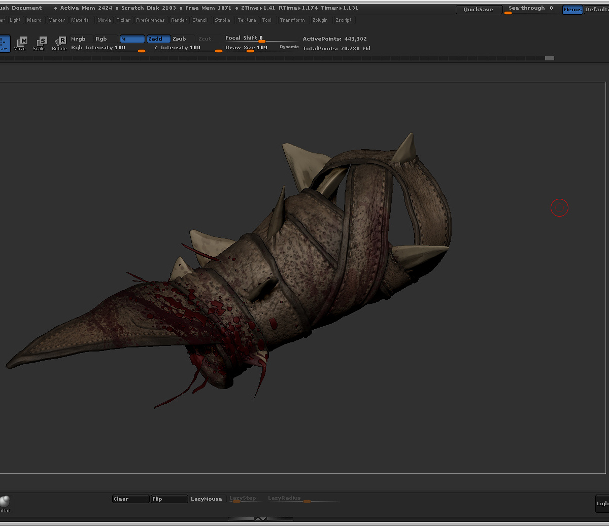609x526 pixels.
Task: Adjust the Focal Shift slider
Action: 262,39
